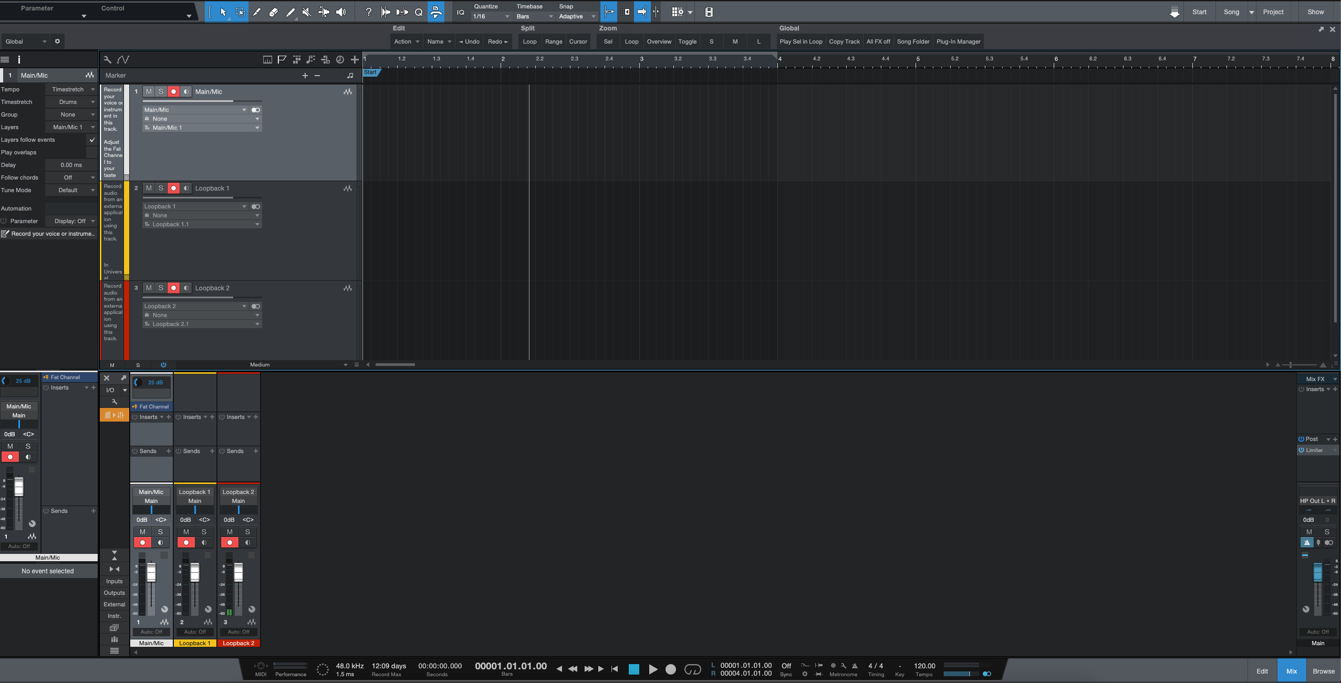Viewport: 1341px width, 683px height.
Task: Click the IQ input quantize icon
Action: click(461, 12)
